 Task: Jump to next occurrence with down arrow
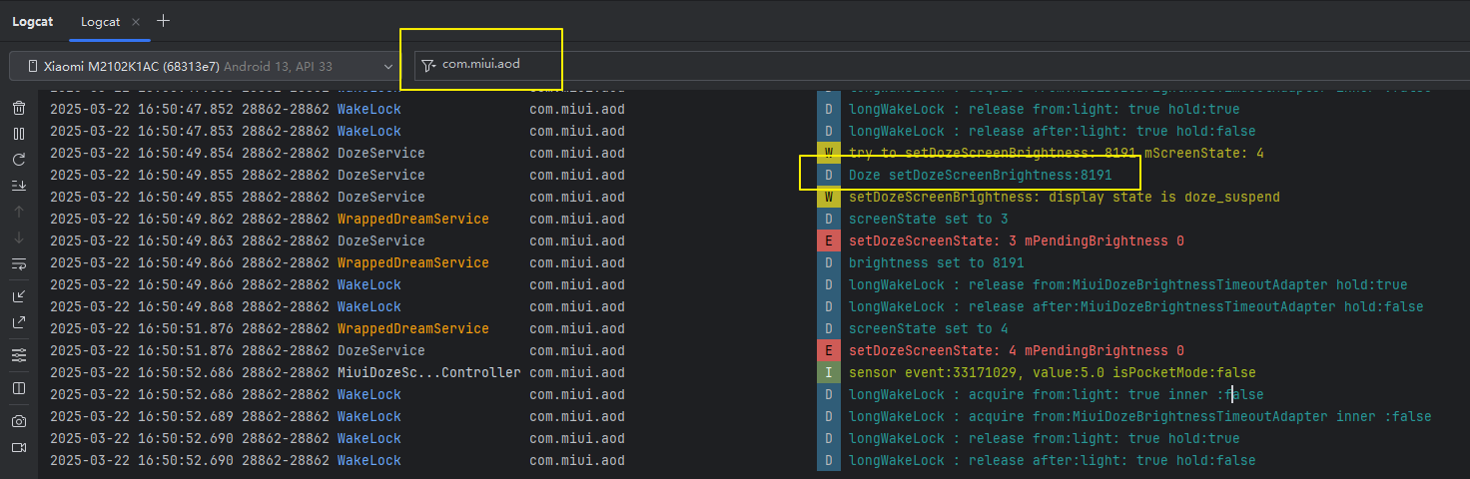coord(19,238)
